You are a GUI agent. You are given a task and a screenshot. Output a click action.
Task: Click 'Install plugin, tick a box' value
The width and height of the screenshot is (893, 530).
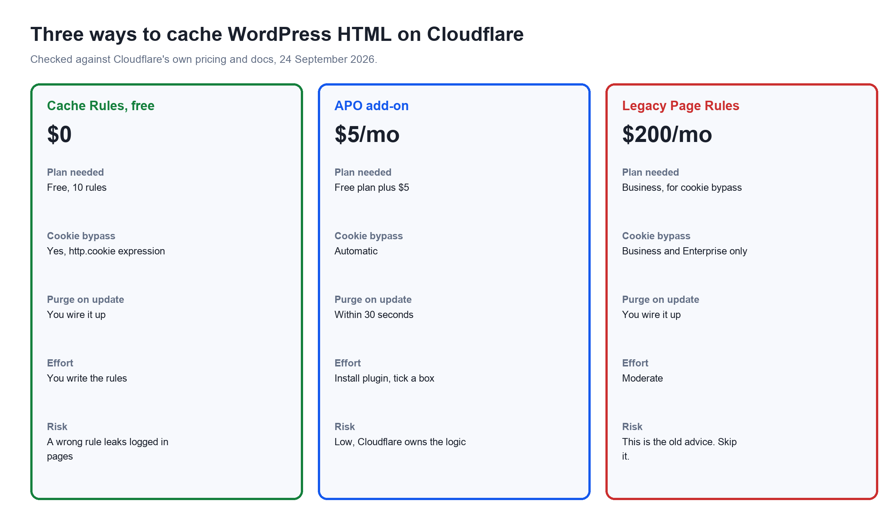click(384, 378)
